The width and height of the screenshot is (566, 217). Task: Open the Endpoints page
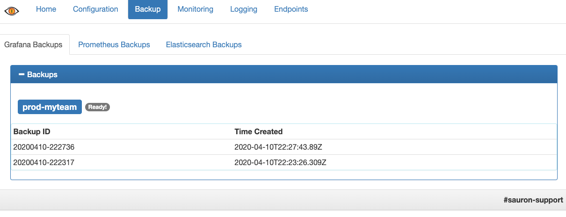[x=291, y=9]
